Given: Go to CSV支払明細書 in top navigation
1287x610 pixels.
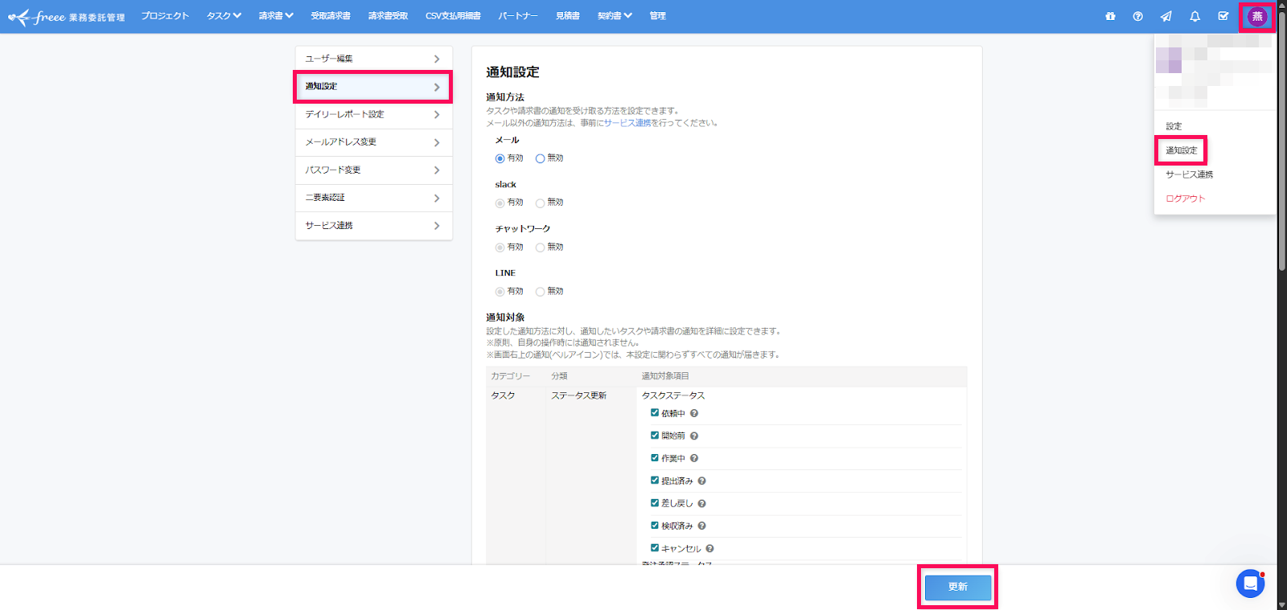Looking at the screenshot, I should (x=453, y=16).
